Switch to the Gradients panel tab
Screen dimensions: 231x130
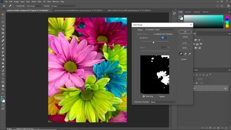point(197,12)
